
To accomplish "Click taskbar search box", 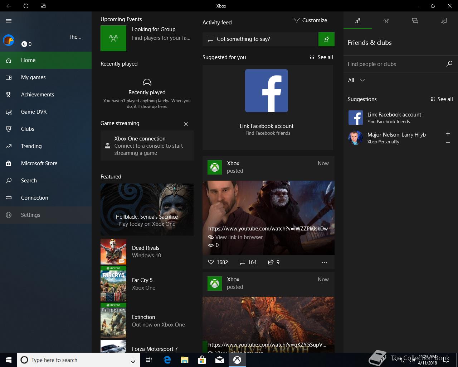I will pos(73,360).
